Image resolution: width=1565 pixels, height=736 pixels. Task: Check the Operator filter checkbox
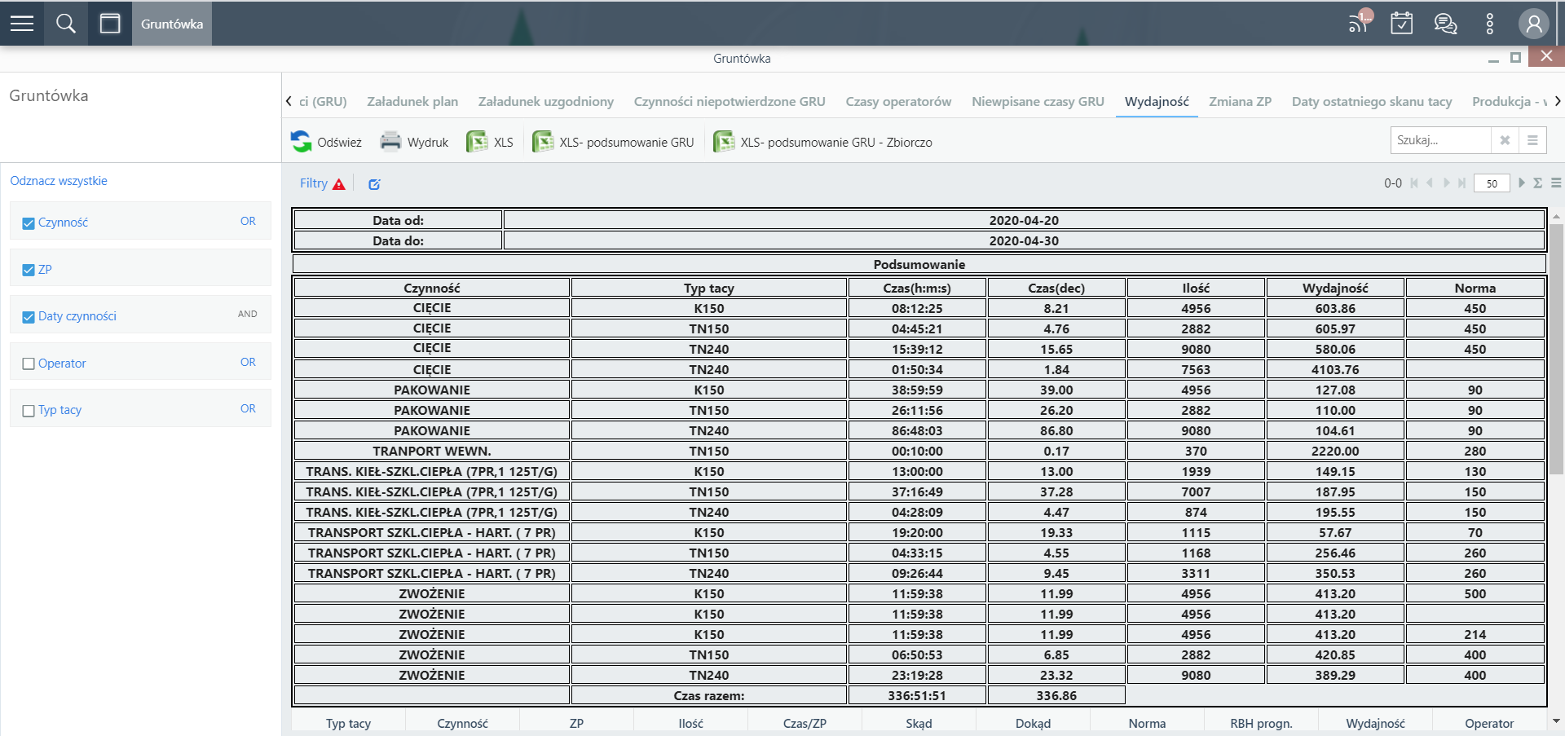pyautogui.click(x=29, y=364)
